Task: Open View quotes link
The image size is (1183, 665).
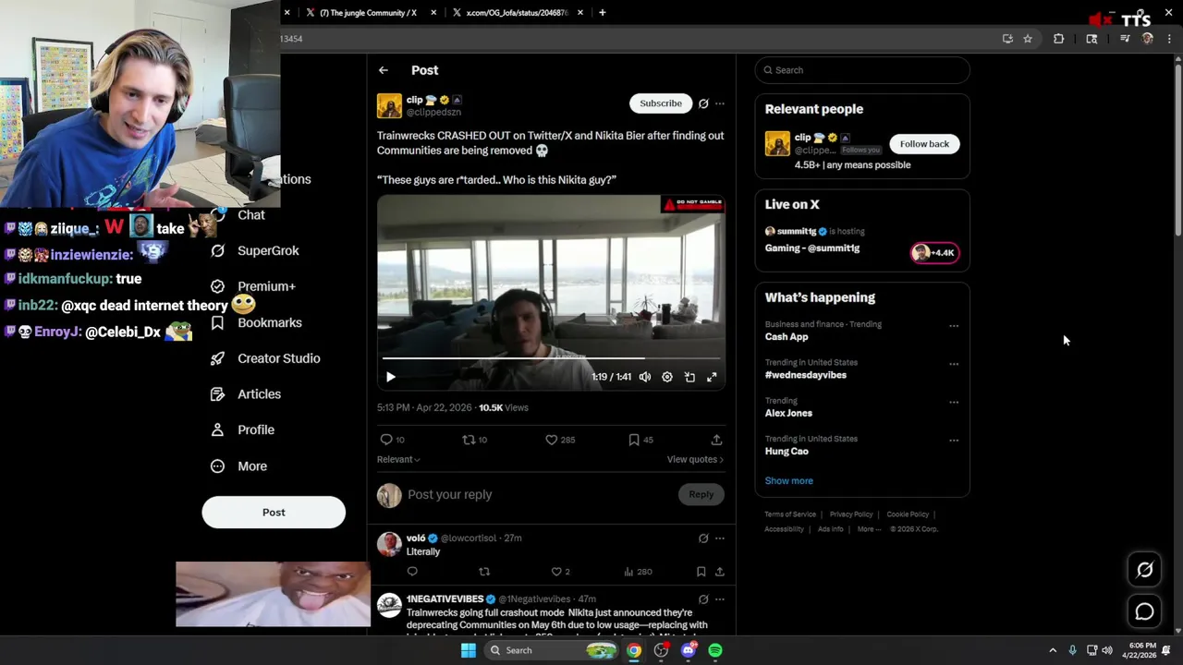Action: coord(695,459)
